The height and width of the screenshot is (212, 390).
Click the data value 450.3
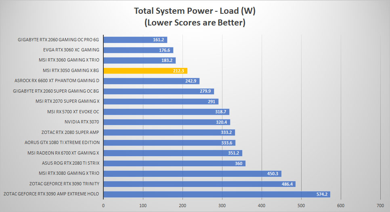273,174
